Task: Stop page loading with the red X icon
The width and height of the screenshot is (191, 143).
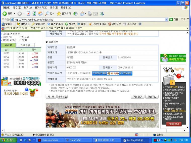Action: [x=28, y=14]
